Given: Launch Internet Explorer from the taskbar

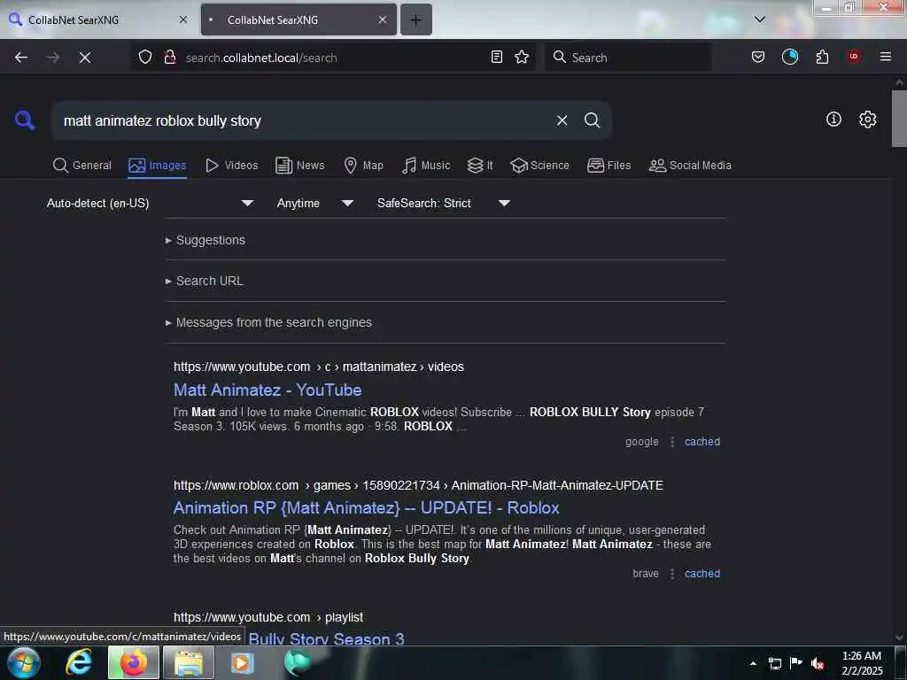Looking at the screenshot, I should tap(79, 662).
